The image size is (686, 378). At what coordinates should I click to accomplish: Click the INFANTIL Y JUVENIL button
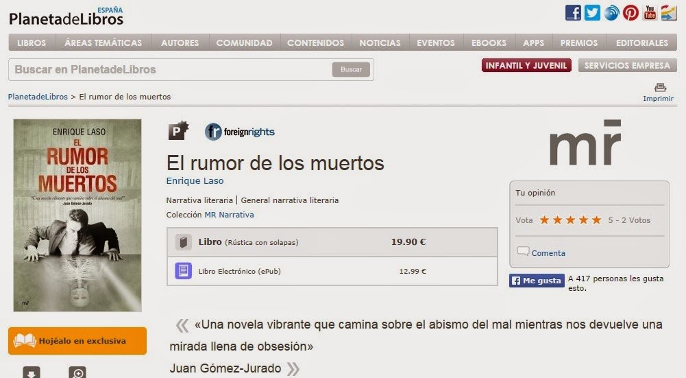click(526, 65)
